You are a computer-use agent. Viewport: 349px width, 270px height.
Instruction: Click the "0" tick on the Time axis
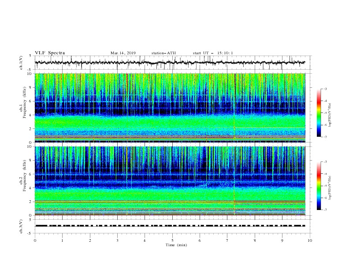35,240
